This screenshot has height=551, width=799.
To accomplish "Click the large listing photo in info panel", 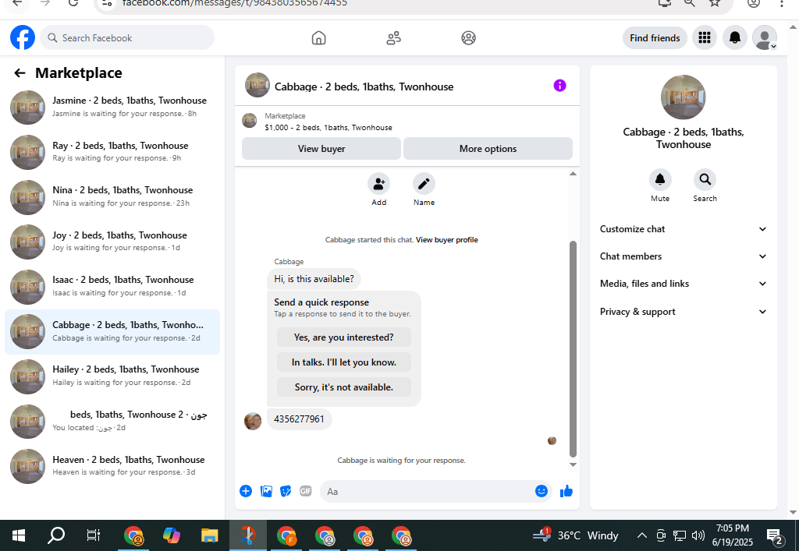I will 683,97.
